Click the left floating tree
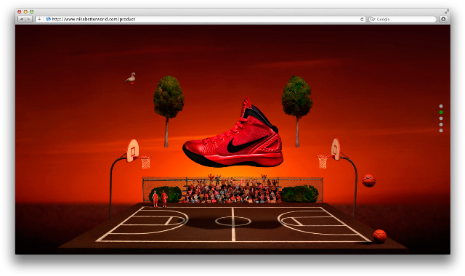Screen dimensions: 465x276 pyautogui.click(x=169, y=110)
